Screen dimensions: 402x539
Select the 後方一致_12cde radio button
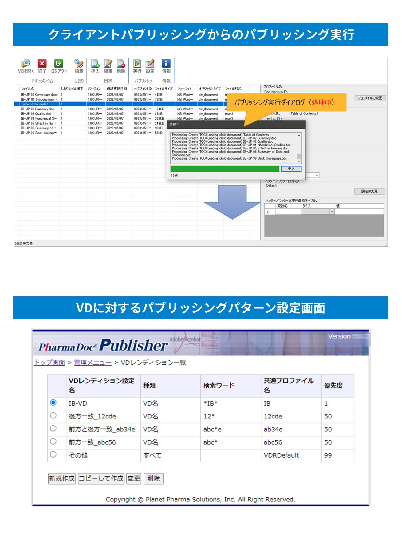point(53,416)
